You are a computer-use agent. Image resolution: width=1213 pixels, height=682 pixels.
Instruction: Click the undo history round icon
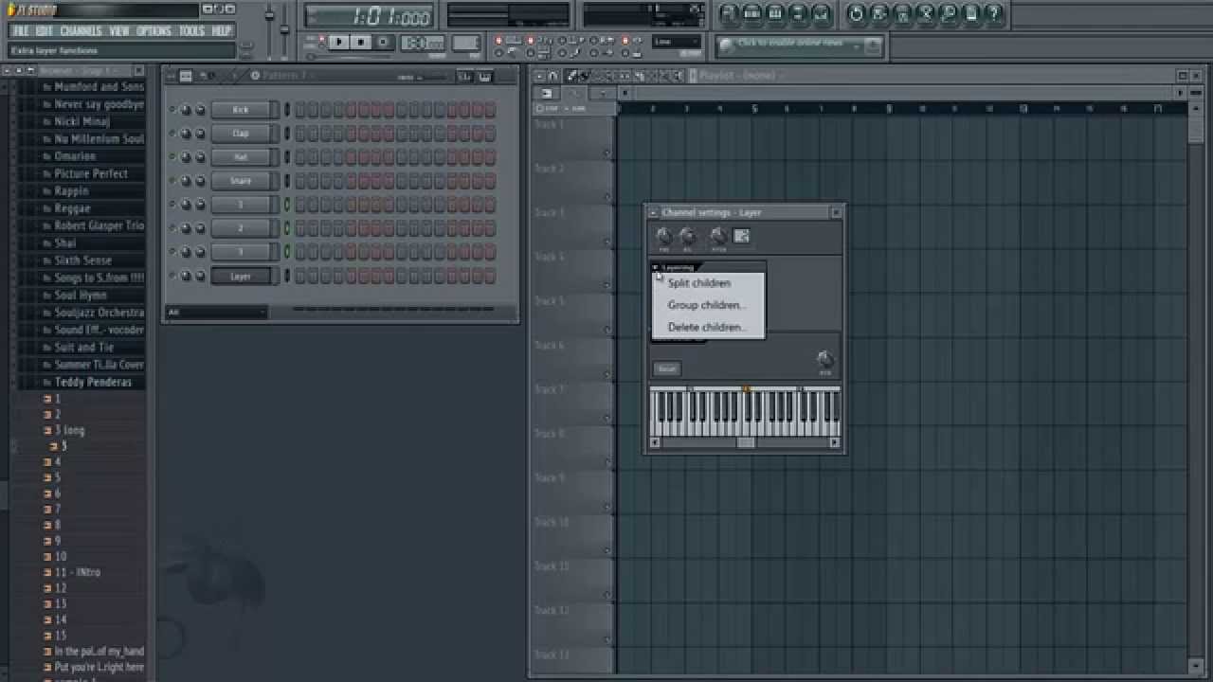tap(856, 13)
